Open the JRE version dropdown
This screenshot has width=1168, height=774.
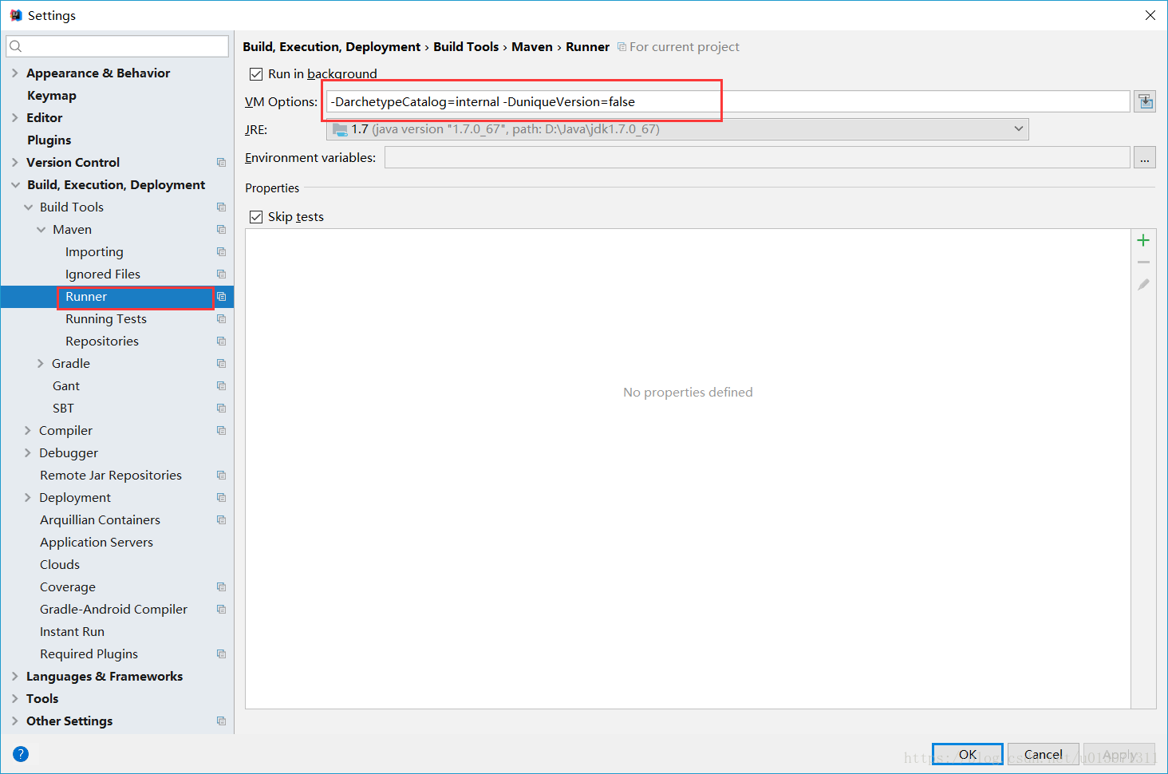1018,128
